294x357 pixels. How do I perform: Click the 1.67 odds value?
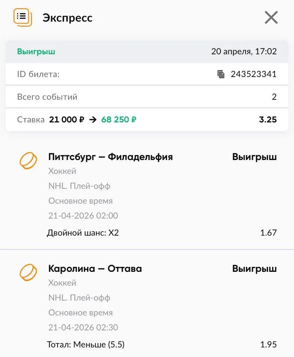pos(268,233)
